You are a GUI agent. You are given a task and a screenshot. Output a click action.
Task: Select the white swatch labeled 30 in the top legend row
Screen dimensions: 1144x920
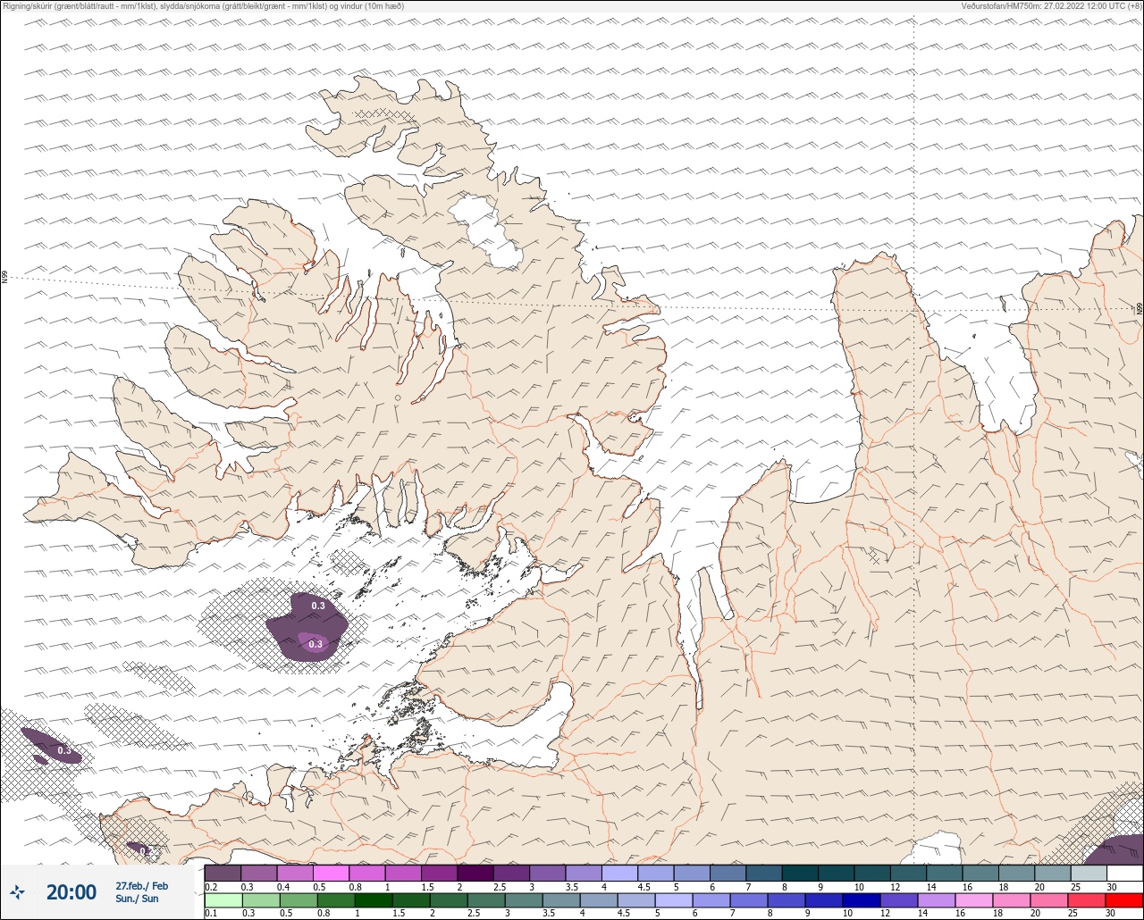[1124, 873]
